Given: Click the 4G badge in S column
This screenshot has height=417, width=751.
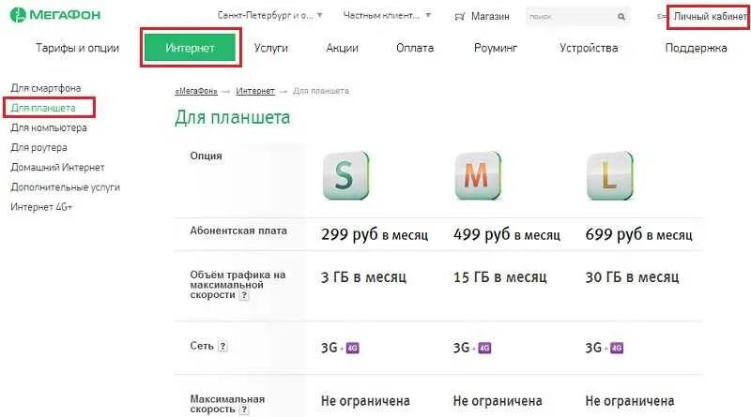Looking at the screenshot, I should click(353, 349).
